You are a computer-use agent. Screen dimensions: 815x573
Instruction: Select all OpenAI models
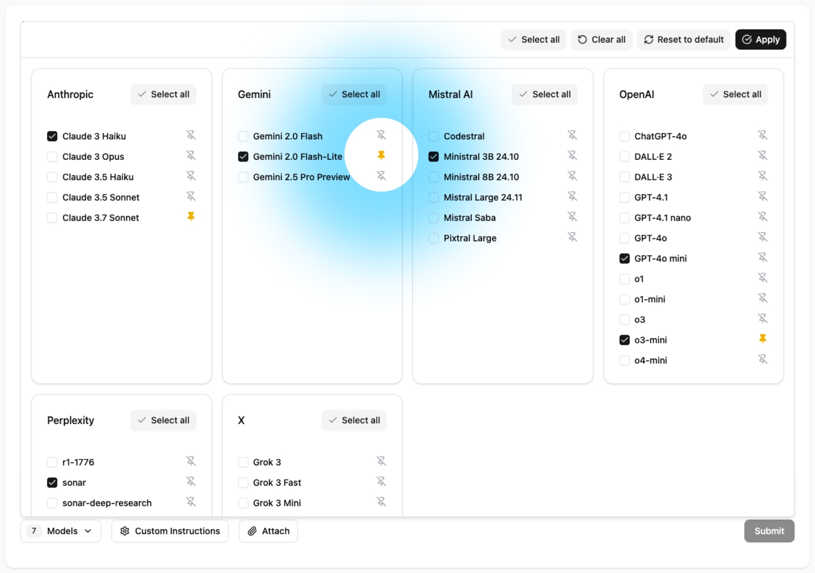click(x=736, y=94)
